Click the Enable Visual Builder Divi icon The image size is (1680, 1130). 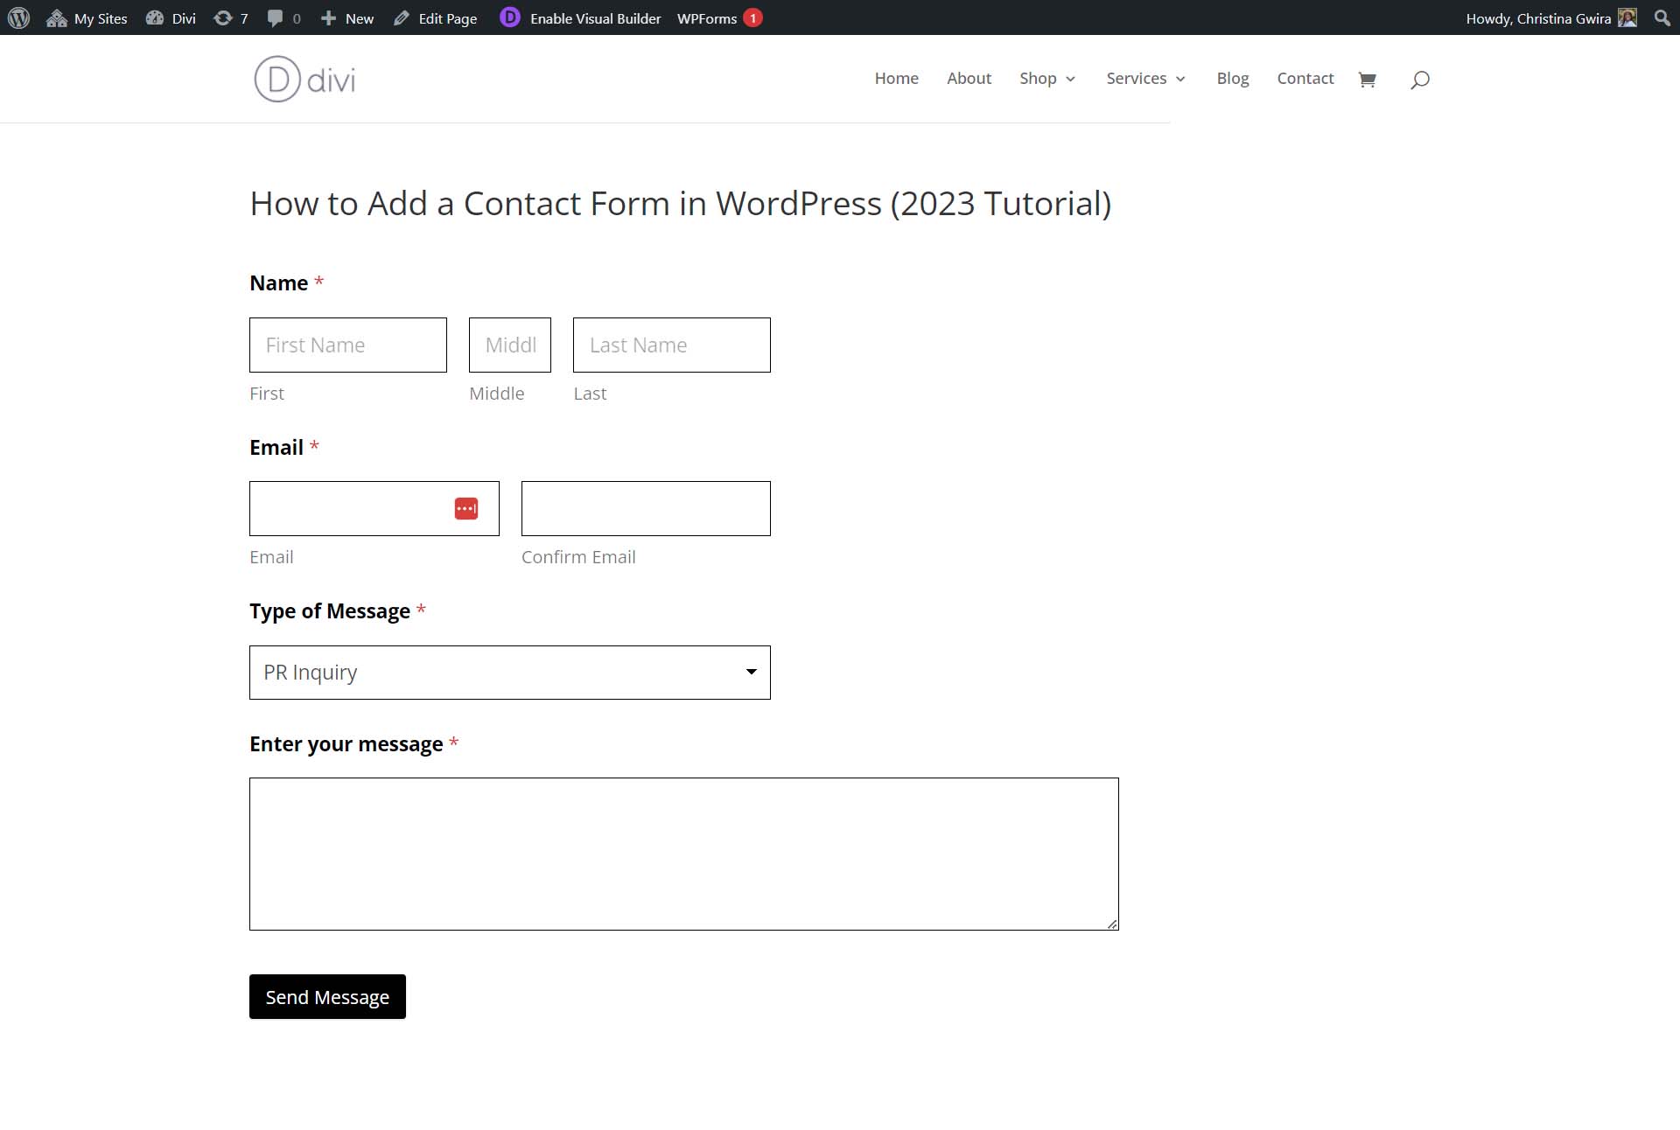point(509,17)
